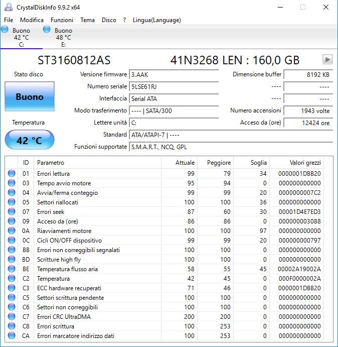Click the Acceso da (ore) value field
338x347 pixels.
308,123
